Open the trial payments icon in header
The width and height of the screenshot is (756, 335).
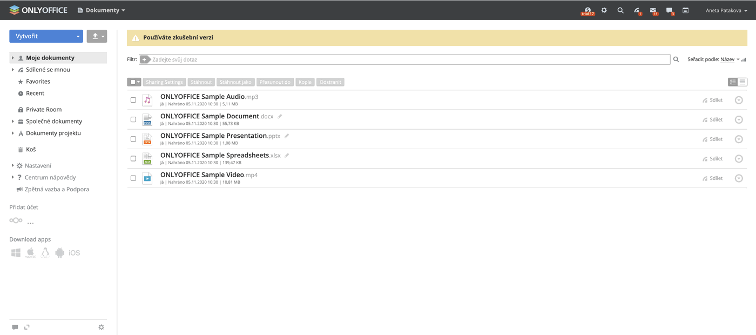[x=588, y=10]
